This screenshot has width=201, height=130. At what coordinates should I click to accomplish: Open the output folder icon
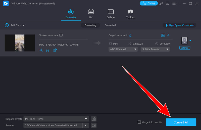pos(94,125)
